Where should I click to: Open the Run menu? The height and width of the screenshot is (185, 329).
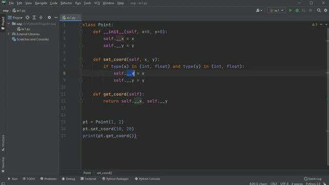(78, 3)
